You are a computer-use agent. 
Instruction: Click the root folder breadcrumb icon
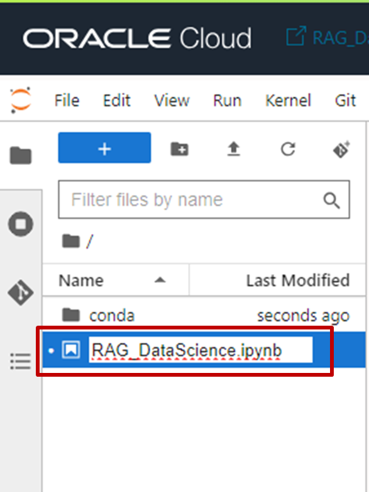[x=71, y=241]
